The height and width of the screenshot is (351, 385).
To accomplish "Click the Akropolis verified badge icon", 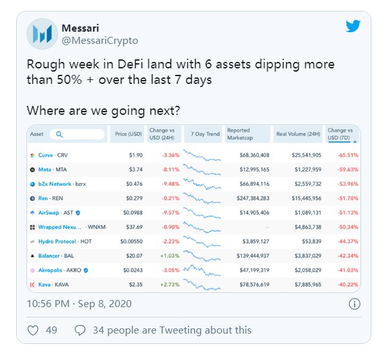I will 86,270.
